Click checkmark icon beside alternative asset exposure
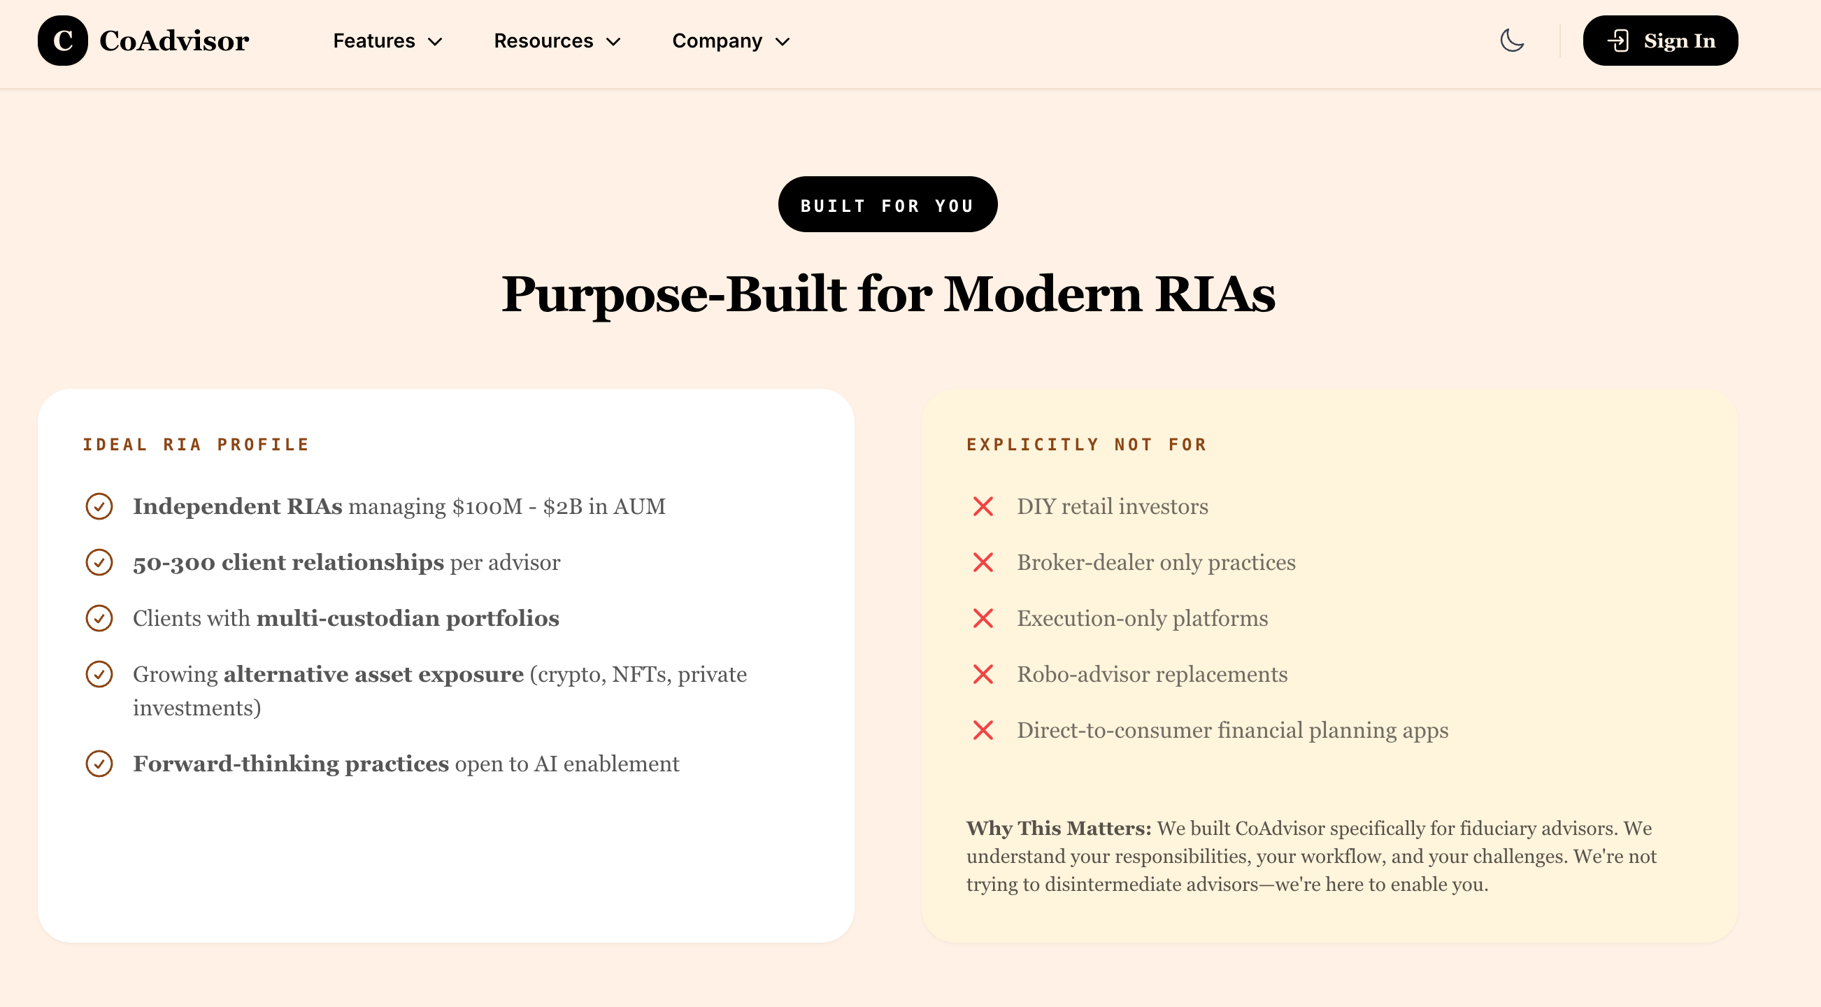This screenshot has width=1821, height=1007. pos(99,674)
